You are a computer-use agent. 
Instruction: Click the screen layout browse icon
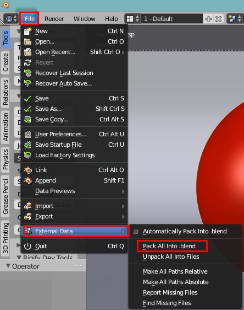point(132,19)
